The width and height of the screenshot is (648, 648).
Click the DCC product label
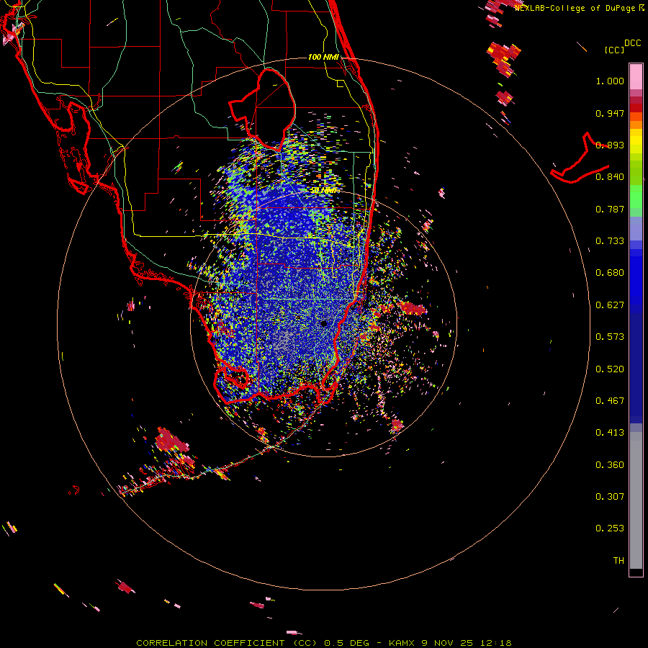point(633,43)
